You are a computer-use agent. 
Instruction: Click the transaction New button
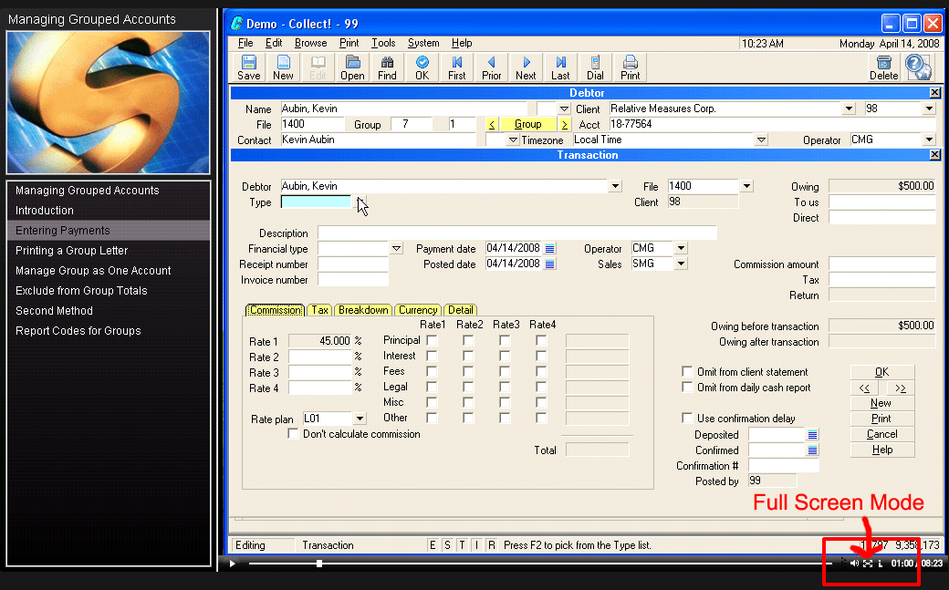pos(881,403)
